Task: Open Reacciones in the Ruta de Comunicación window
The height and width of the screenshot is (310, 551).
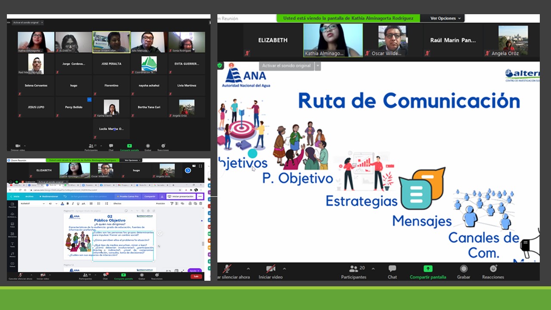Action: coord(493,272)
